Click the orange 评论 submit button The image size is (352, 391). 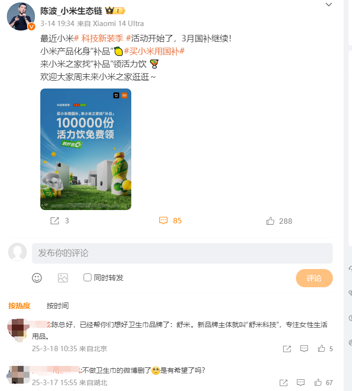click(x=314, y=278)
